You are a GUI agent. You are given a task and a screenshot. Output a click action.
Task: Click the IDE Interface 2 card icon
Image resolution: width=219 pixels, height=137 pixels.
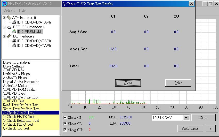point(9,36)
